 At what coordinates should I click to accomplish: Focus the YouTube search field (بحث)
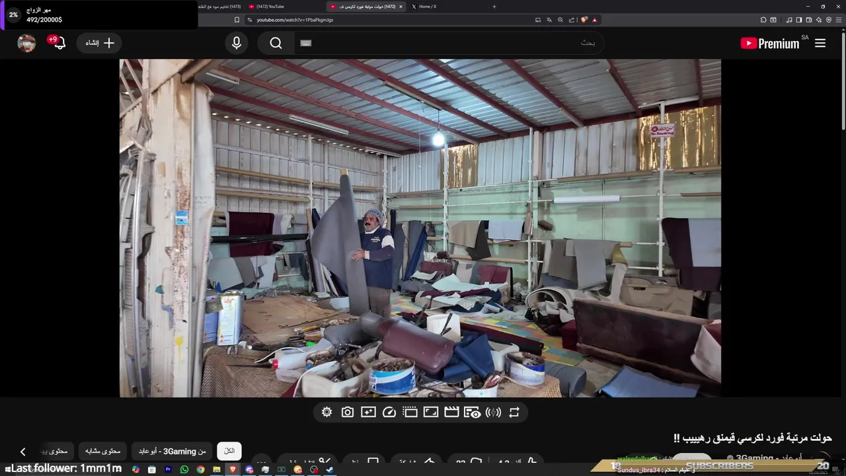449,43
